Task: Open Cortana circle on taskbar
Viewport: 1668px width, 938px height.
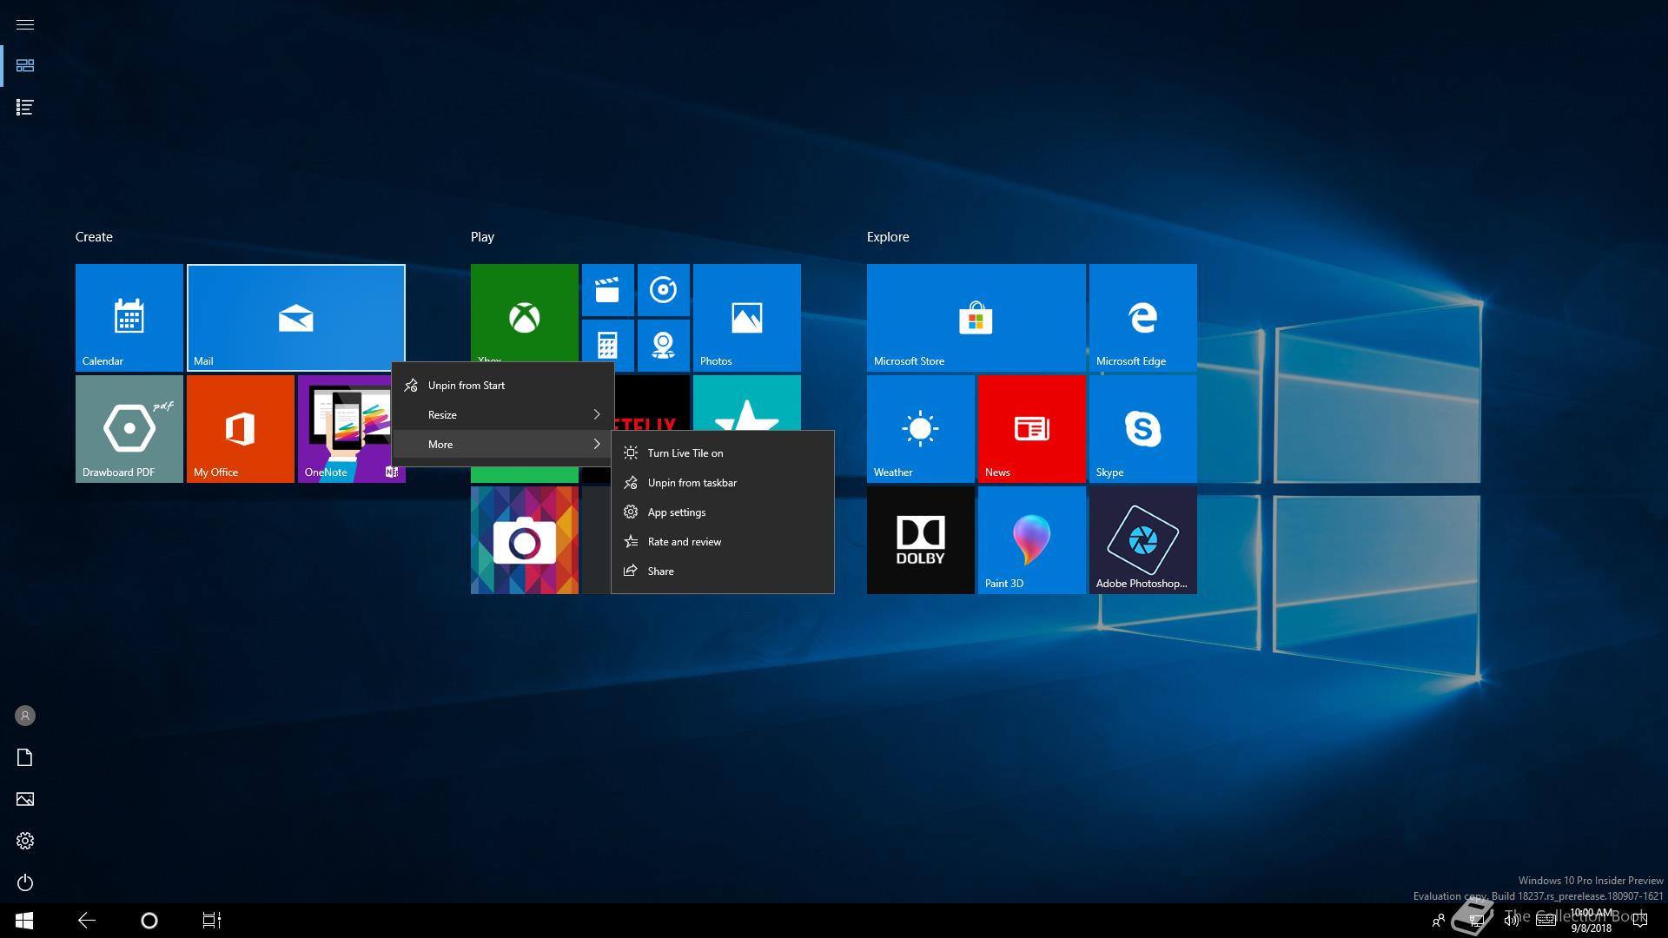Action: pos(149,921)
